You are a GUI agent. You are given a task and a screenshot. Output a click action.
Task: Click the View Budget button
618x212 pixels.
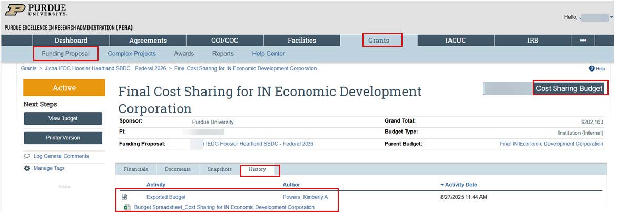(63, 118)
